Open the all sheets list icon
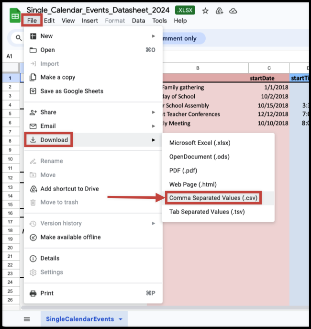Screen dimensions: 311x329 [27, 319]
